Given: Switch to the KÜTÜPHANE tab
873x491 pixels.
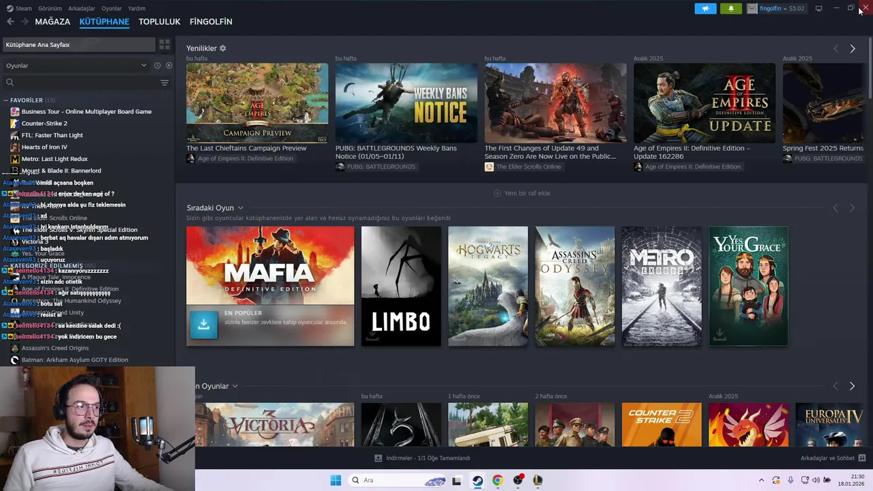Looking at the screenshot, I should pyautogui.click(x=104, y=22).
